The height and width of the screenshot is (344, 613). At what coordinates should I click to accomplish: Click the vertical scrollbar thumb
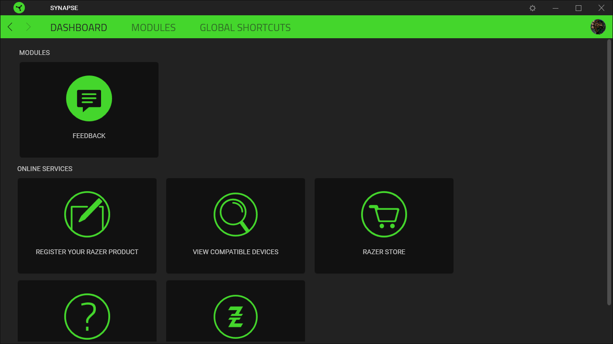(x=609, y=172)
